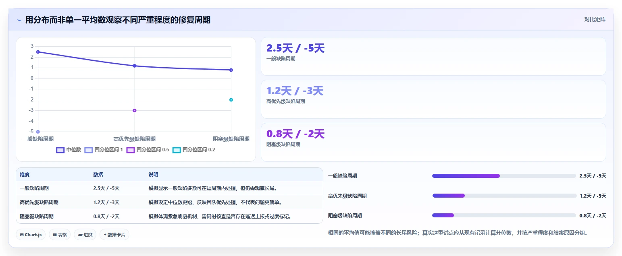Click table data cell 2.5天 / -5天
622x256 pixels.
(x=106, y=188)
